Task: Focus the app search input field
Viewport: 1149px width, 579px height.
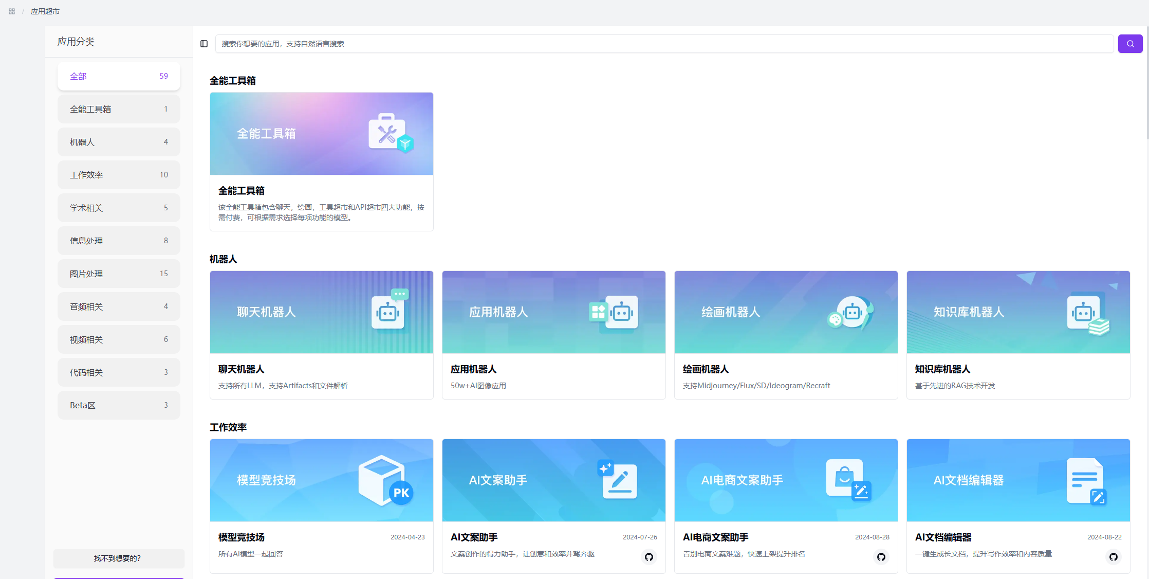Action: [x=663, y=44]
